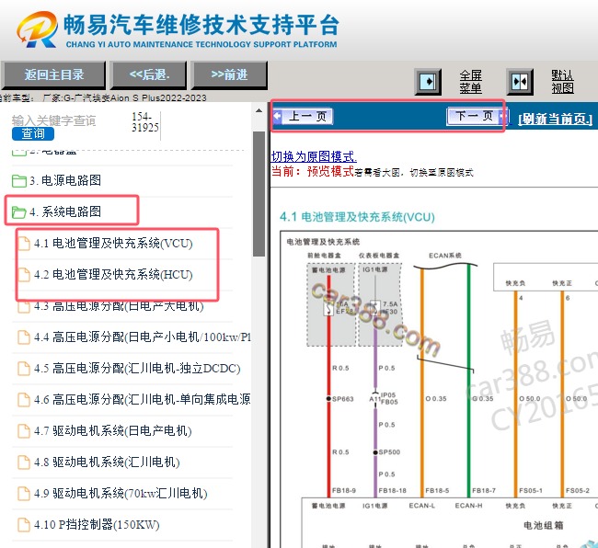Screen dimensions: 598x548
Task: Go to previous page with 上一页
Action: point(303,116)
